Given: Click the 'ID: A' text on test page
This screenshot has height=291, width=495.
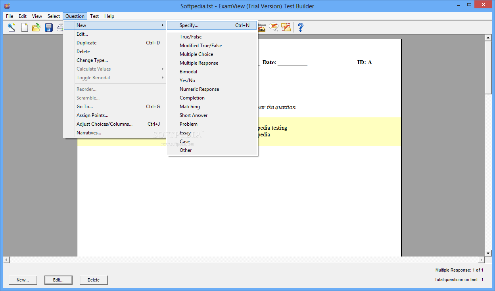Looking at the screenshot, I should click(x=365, y=62).
